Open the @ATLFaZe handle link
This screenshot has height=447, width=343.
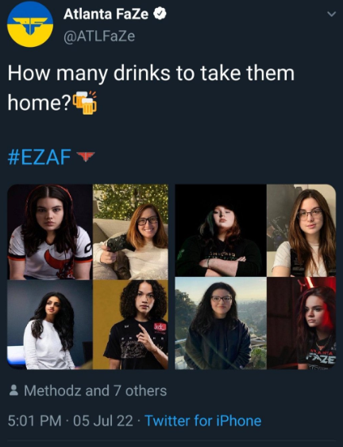(x=99, y=37)
